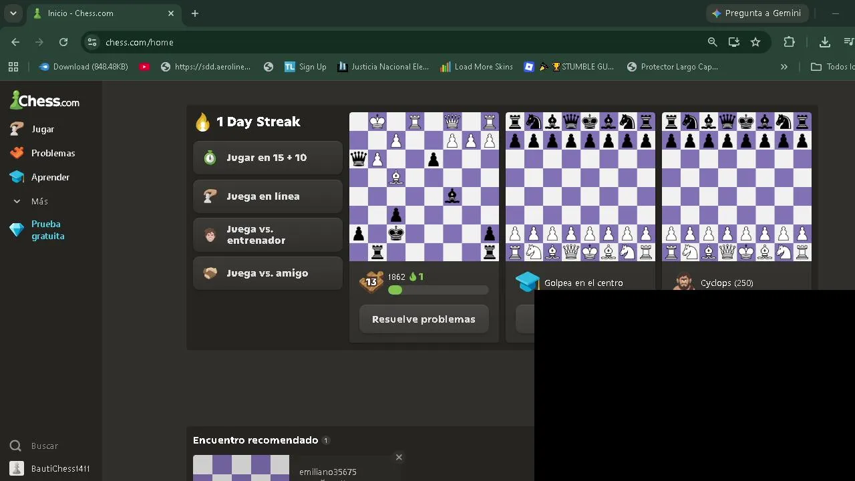Select the Inicio - Chess.com tab
This screenshot has width=855, height=481.
tap(104, 13)
